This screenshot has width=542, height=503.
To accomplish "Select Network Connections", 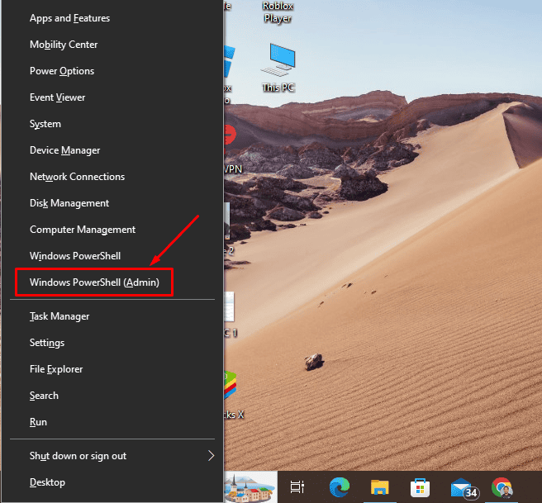I will click(112, 177).
